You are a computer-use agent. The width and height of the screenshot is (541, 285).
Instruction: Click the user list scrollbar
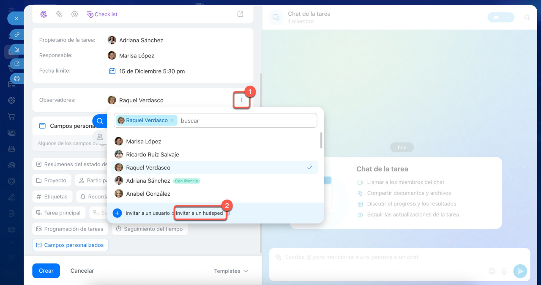[x=321, y=140]
